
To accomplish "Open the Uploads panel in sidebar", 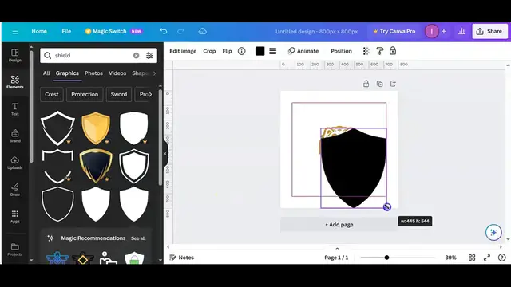I will [15, 163].
